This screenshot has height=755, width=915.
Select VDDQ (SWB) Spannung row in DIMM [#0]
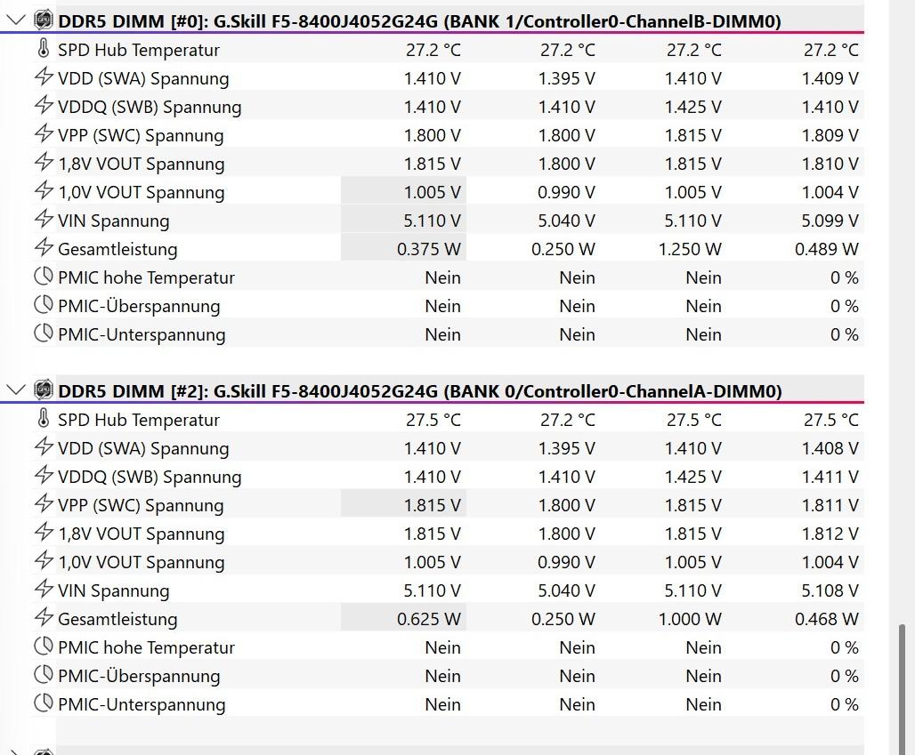tap(150, 107)
